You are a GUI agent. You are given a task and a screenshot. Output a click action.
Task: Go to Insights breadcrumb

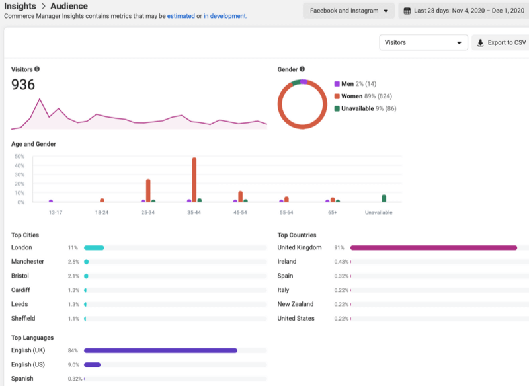coord(20,6)
